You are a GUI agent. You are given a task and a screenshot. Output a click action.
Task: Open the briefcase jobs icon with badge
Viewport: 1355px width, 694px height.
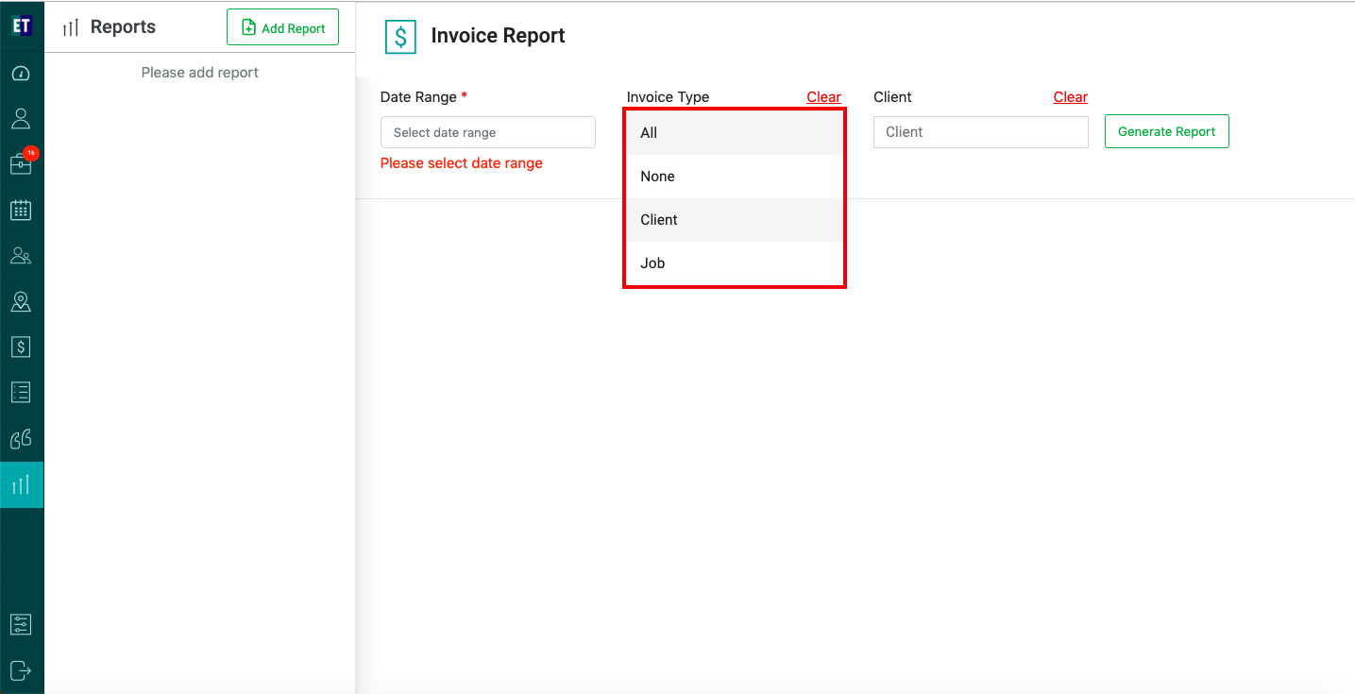pos(22,163)
